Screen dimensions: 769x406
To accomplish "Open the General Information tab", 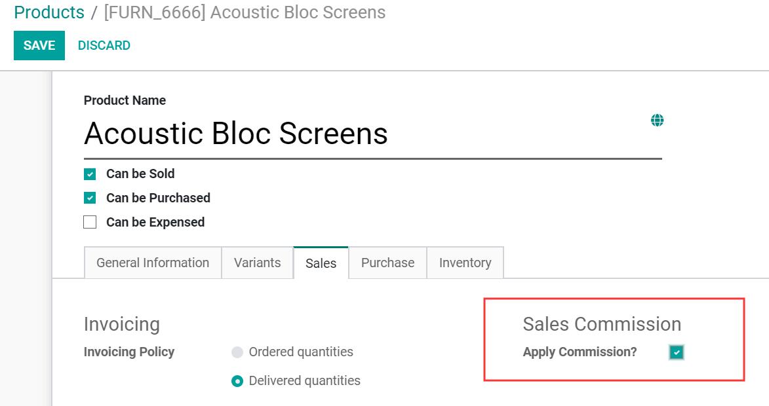I will (x=153, y=263).
